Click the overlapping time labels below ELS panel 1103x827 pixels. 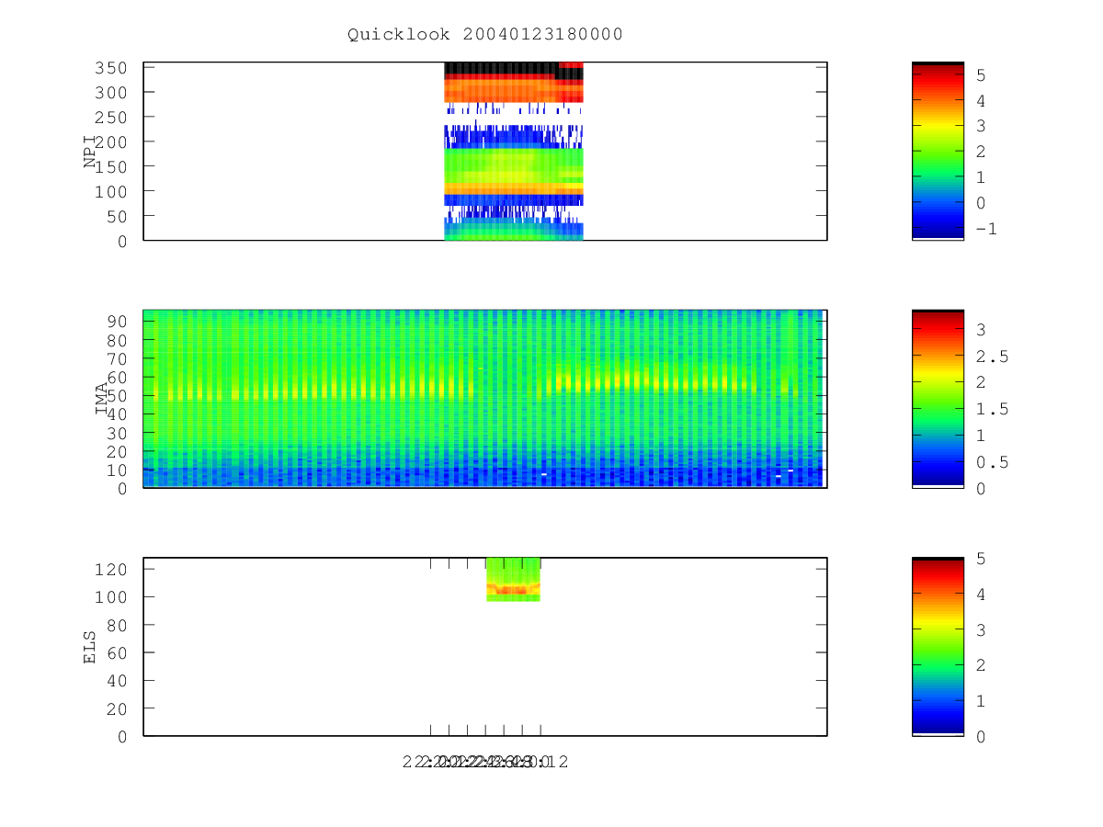pyautogui.click(x=485, y=762)
